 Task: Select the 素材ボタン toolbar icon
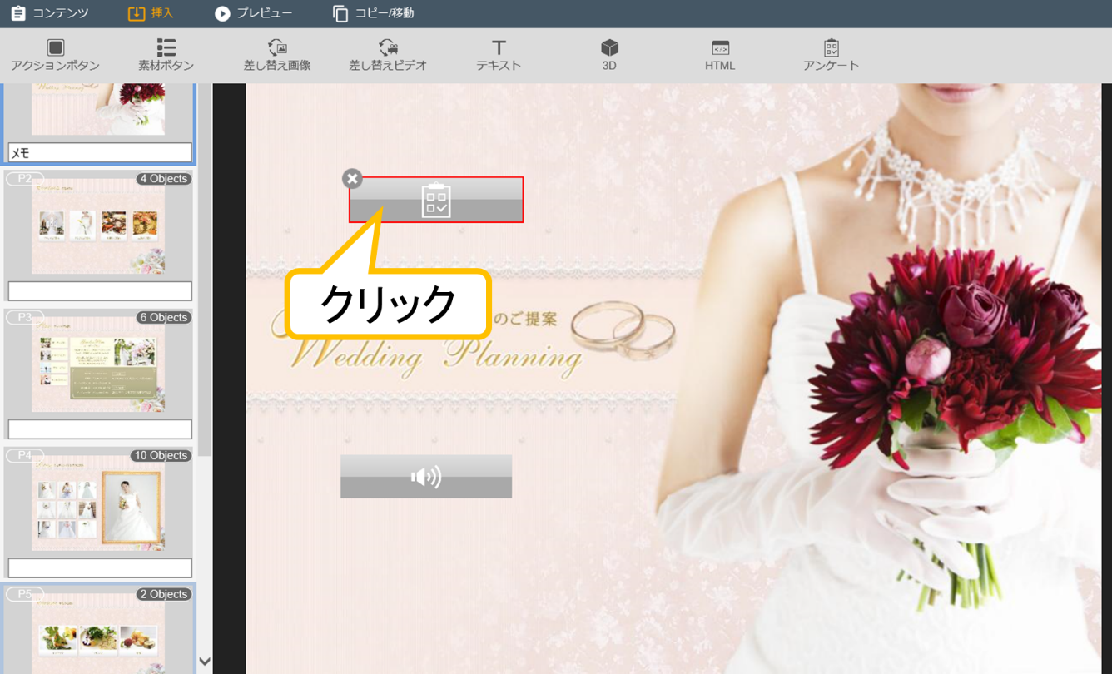pyautogui.click(x=166, y=55)
